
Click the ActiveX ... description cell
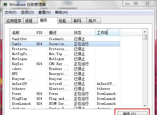(x=59, y=84)
